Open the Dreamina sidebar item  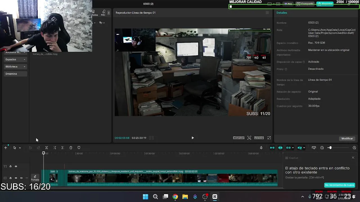(x=15, y=74)
